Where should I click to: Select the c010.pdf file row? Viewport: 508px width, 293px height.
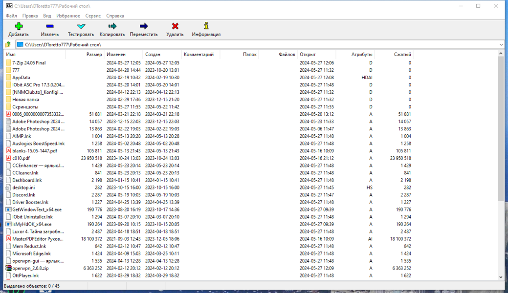[209, 158]
